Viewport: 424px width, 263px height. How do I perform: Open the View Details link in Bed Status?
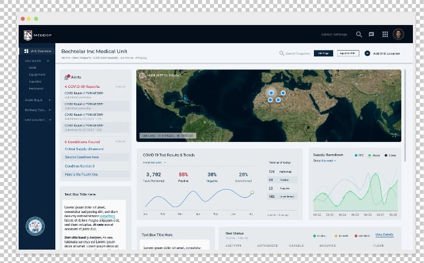pos(384,234)
